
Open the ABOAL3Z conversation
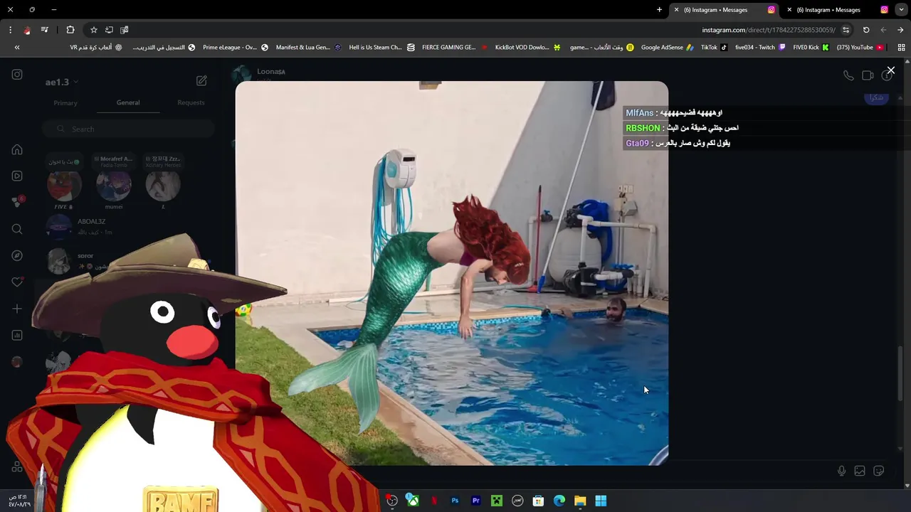[x=128, y=227]
